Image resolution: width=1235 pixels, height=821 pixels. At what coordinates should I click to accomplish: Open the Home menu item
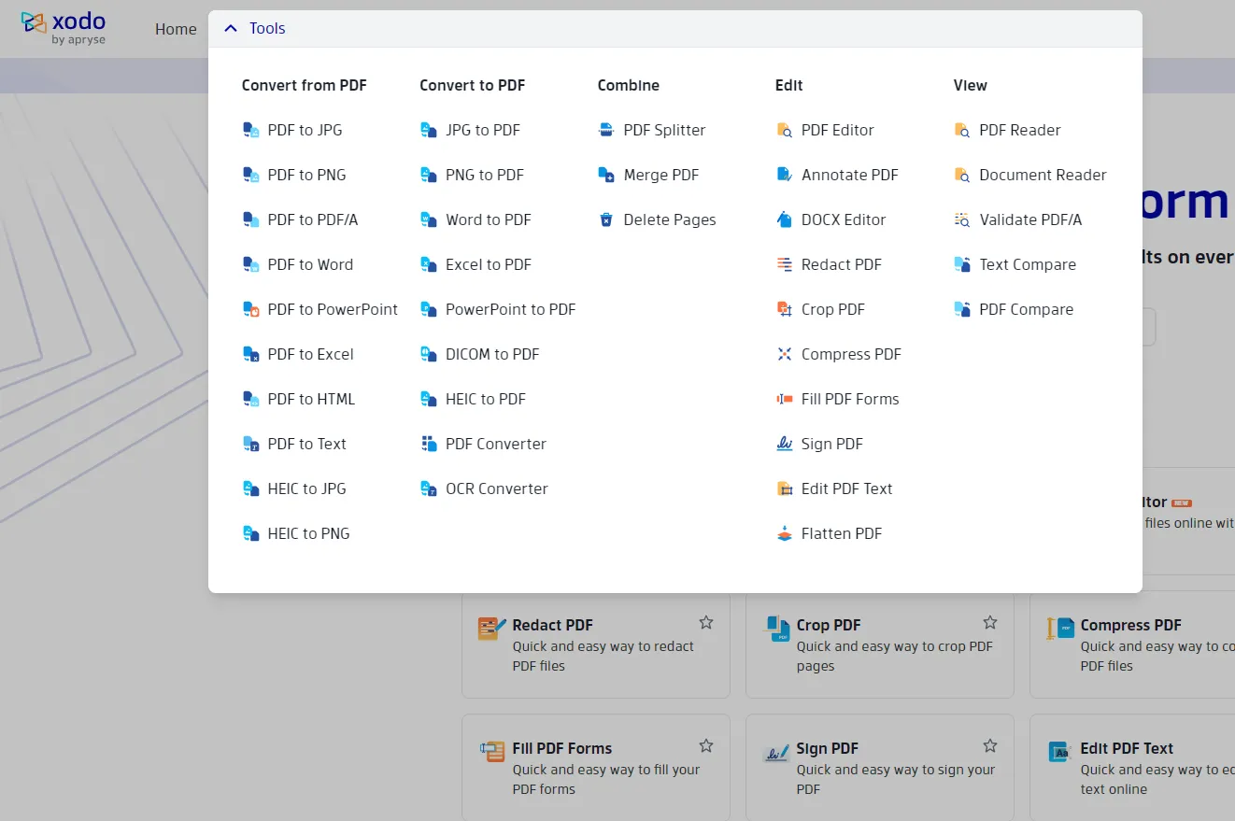(x=176, y=29)
